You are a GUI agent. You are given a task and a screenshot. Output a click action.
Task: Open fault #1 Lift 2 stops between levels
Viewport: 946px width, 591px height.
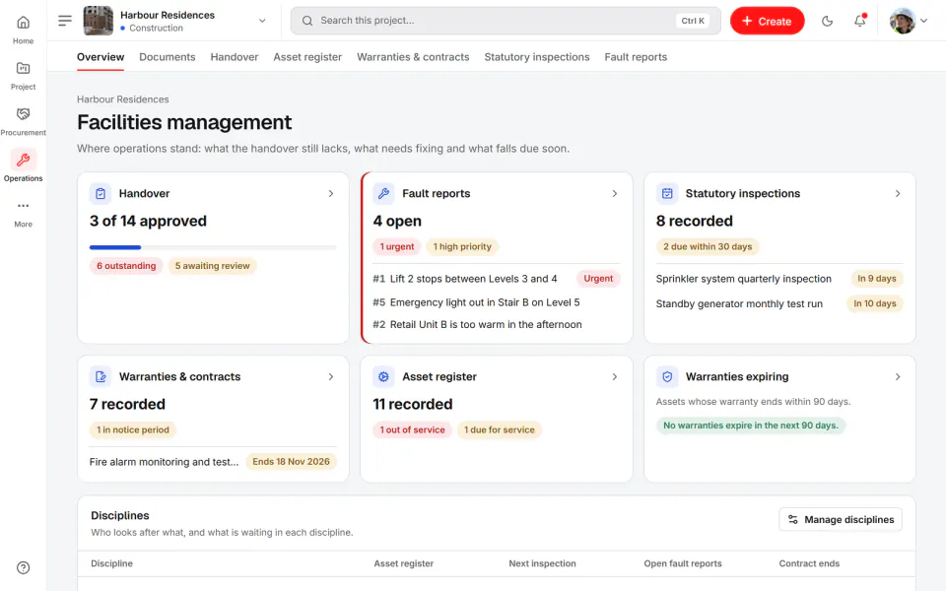[x=496, y=279]
